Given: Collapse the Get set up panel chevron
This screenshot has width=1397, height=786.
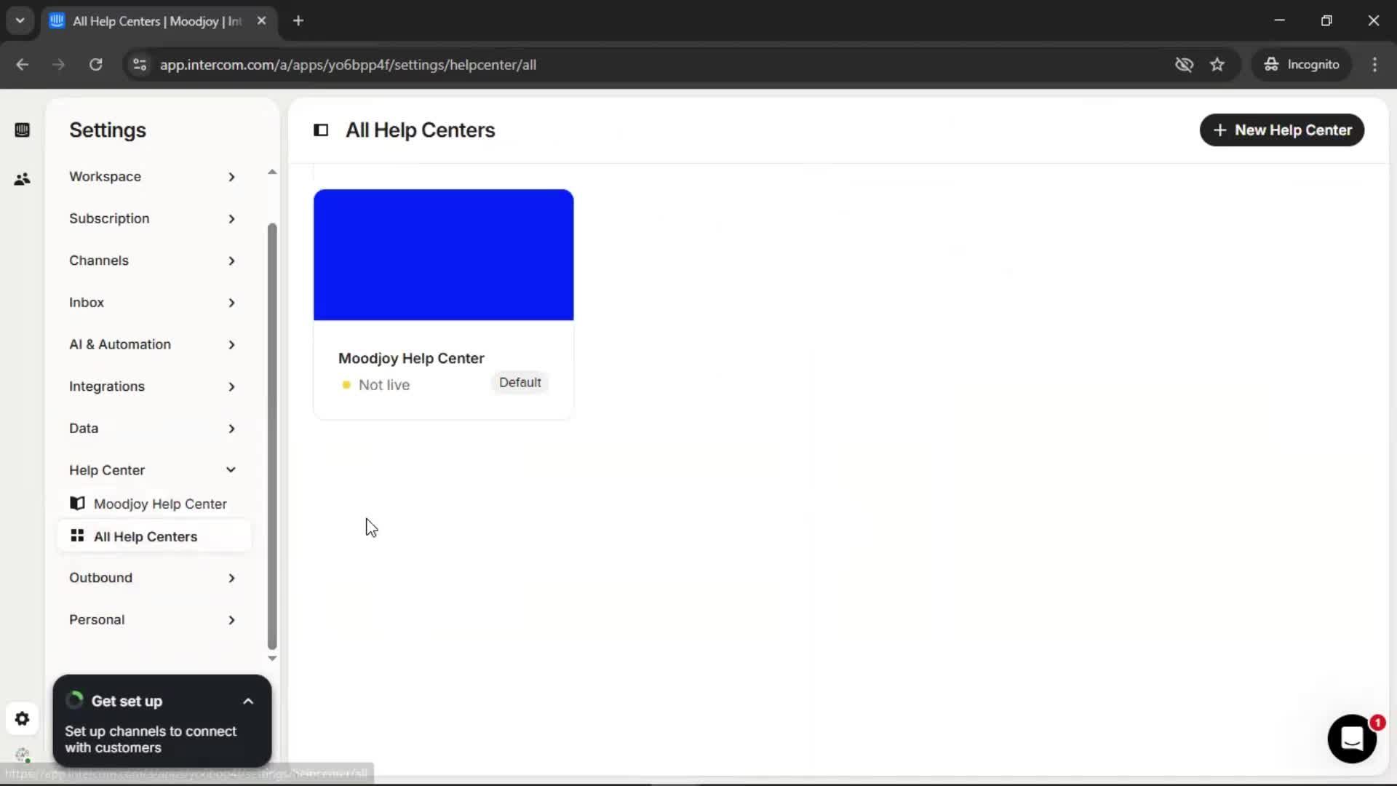Looking at the screenshot, I should 248,702.
